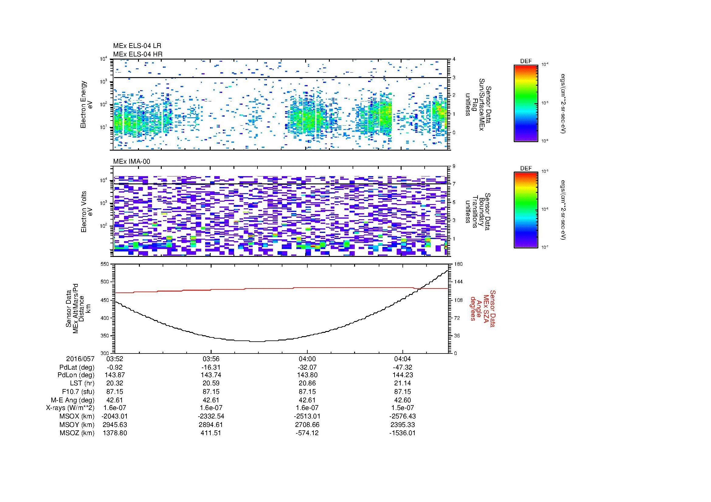Click the X-rays value '1.5e-07'
This screenshot has width=711, height=502.
(x=402, y=408)
